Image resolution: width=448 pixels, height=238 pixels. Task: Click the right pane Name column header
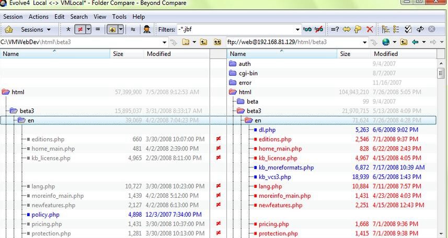[282, 54]
